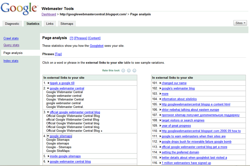Collapse the 'google webmaster central' phrase arrow
This screenshot has height=166, width=250.
coord(48,88)
